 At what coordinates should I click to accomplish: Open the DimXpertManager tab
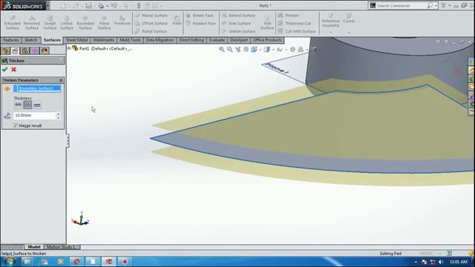click(x=35, y=50)
